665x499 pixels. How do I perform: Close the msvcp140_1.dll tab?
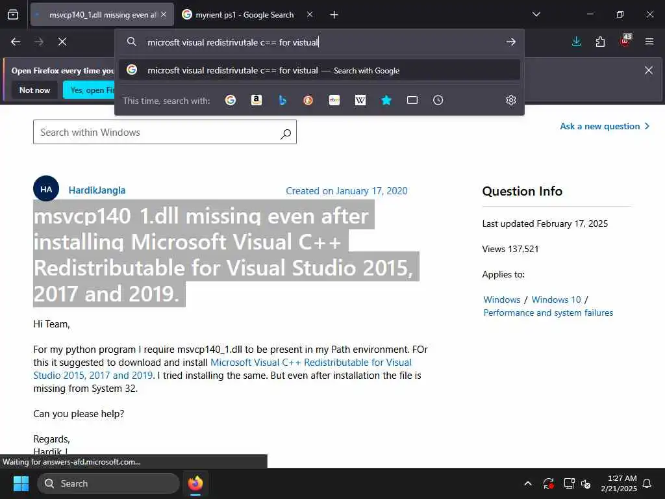click(164, 14)
